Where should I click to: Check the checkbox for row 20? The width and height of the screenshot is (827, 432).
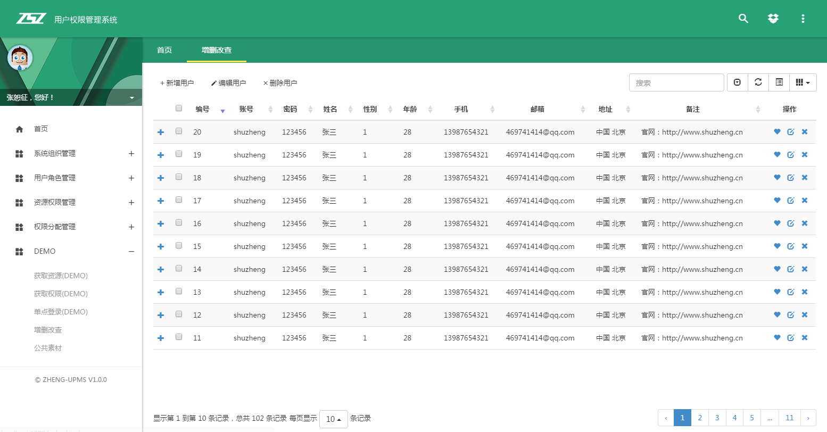tap(179, 131)
